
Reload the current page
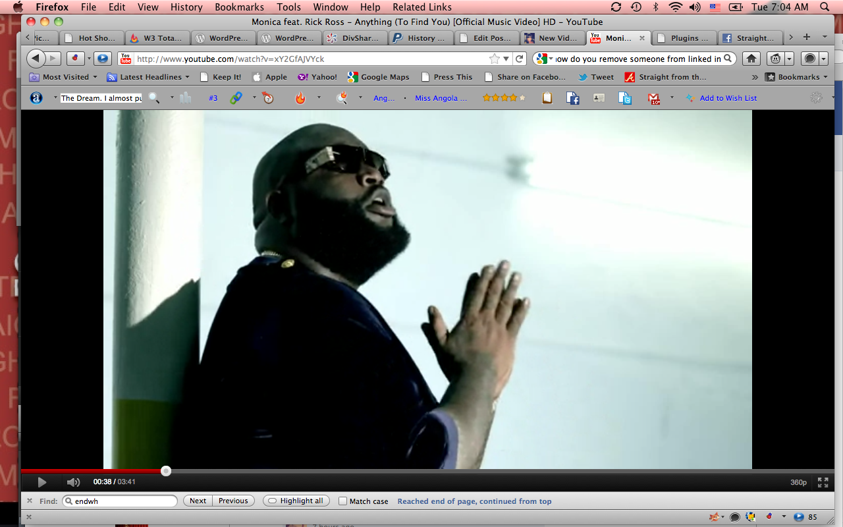[x=520, y=59]
